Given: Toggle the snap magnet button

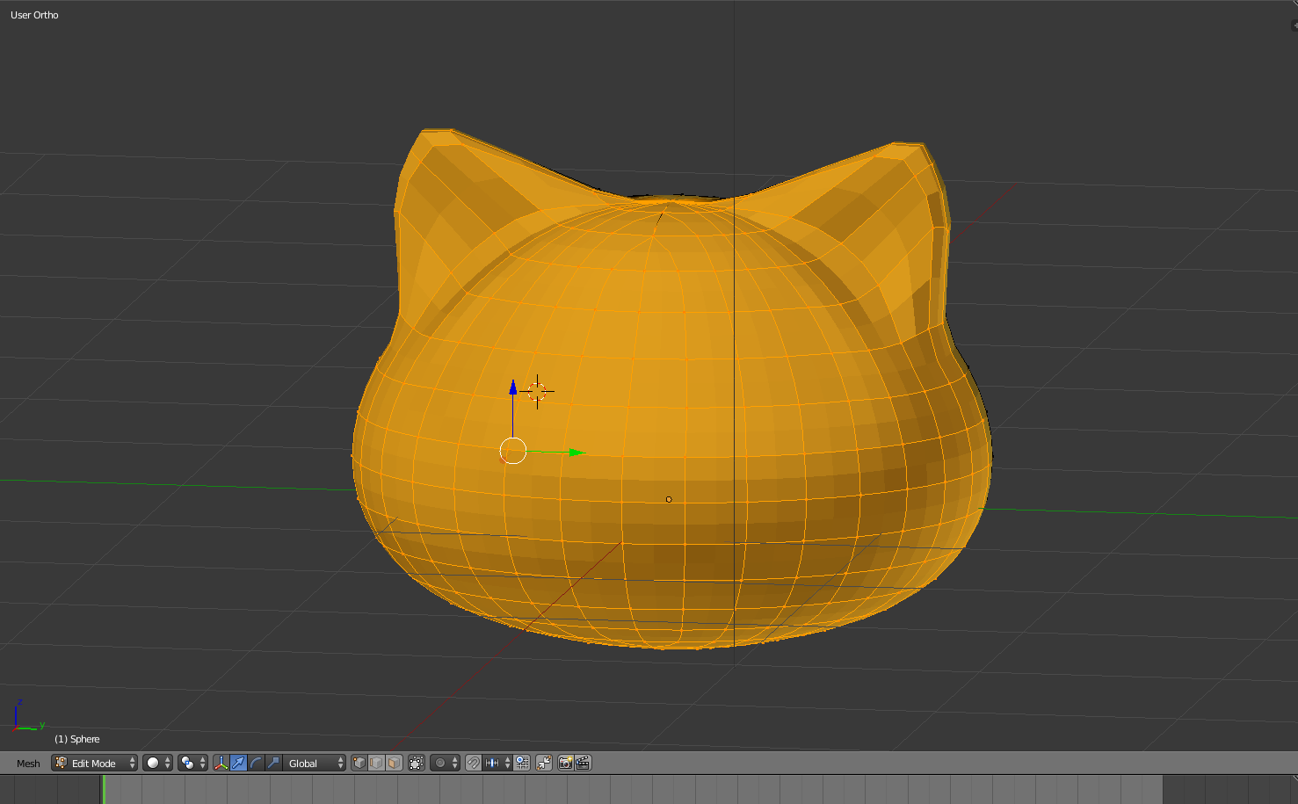Looking at the screenshot, I should pyautogui.click(x=473, y=764).
